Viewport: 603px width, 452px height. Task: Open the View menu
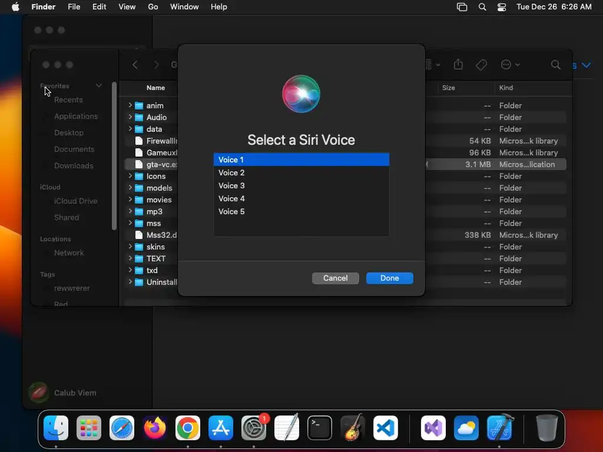[127, 7]
